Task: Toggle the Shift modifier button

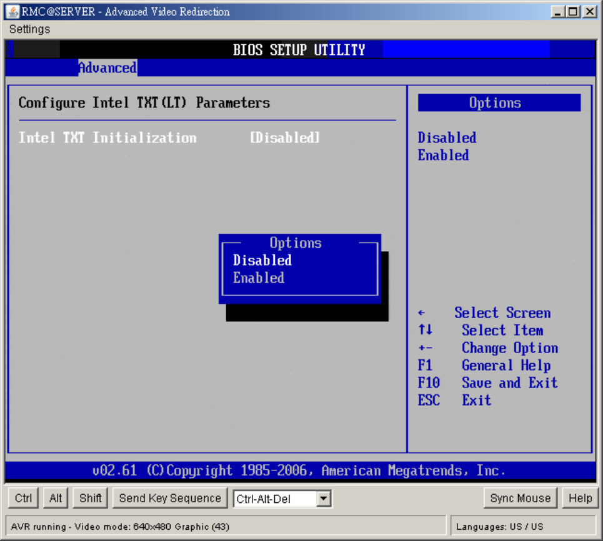Action: pos(91,498)
